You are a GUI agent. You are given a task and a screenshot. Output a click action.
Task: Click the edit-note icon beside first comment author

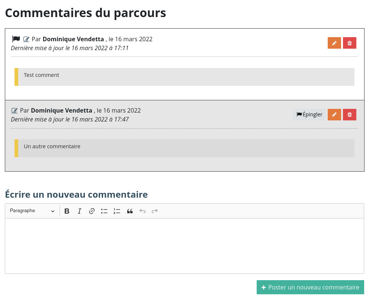tap(26, 39)
